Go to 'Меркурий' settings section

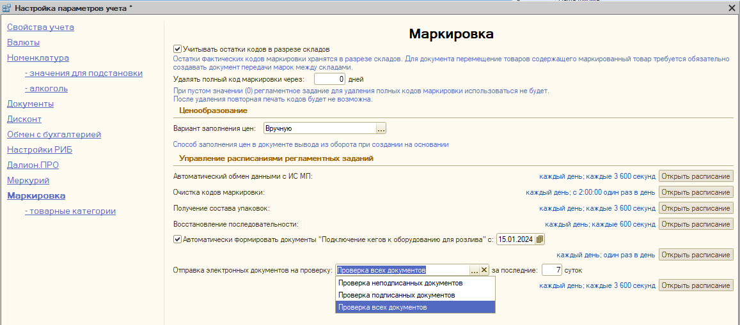[x=28, y=180]
